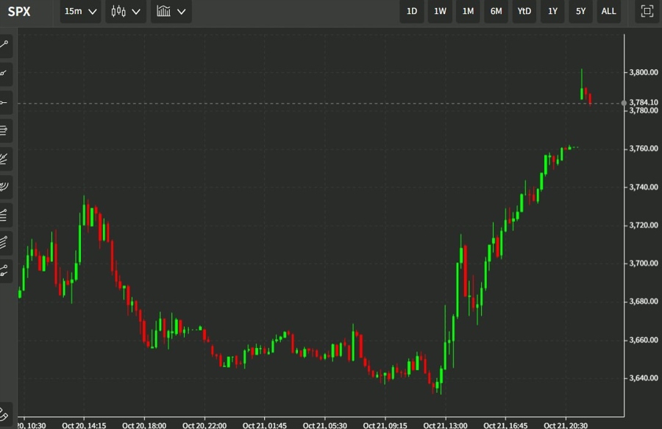
Task: Click the Oct 20, 22:00 time label
Action: 204,425
